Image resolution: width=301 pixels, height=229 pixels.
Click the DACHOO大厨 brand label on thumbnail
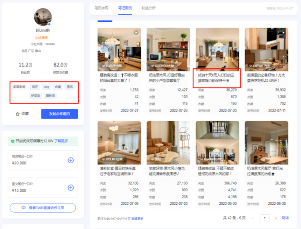click(163, 66)
